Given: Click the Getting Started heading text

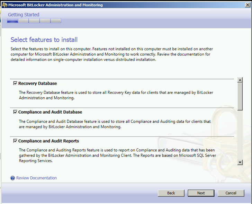Looking at the screenshot, I should click(24, 15).
